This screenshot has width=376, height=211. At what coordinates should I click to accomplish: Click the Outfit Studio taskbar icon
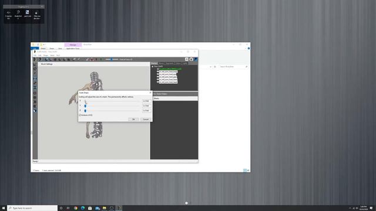click(119, 208)
